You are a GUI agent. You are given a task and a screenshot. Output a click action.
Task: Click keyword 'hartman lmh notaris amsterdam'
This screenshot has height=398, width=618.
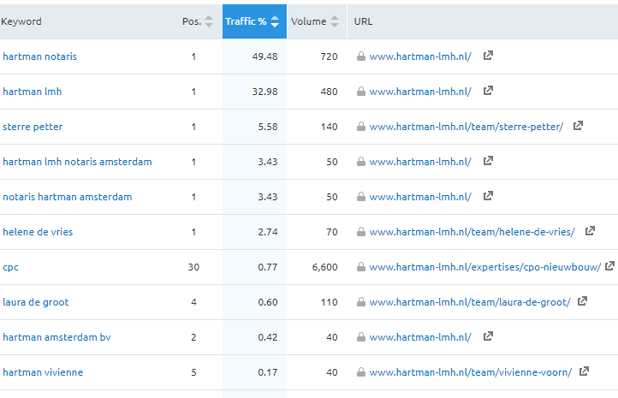pos(77,162)
